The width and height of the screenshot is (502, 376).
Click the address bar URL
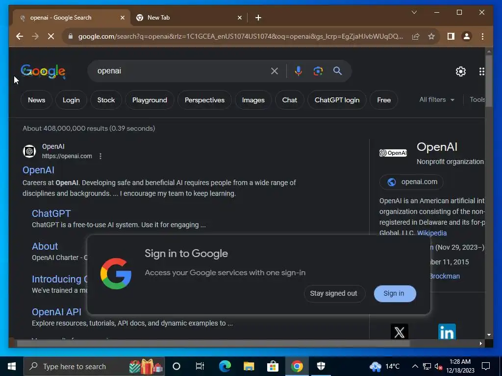(x=240, y=36)
